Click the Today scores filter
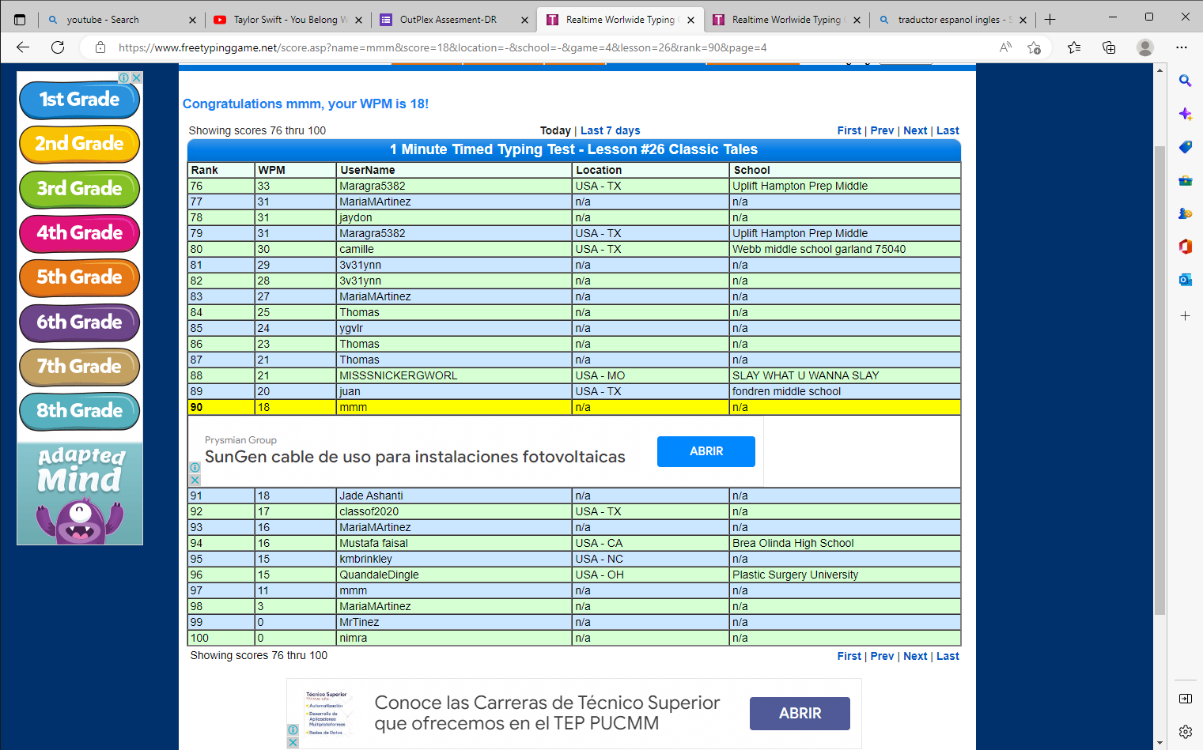The height and width of the screenshot is (750, 1203). [555, 130]
